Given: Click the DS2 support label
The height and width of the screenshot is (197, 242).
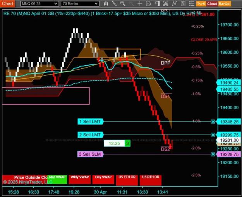Looking at the screenshot, I should click(165, 149).
